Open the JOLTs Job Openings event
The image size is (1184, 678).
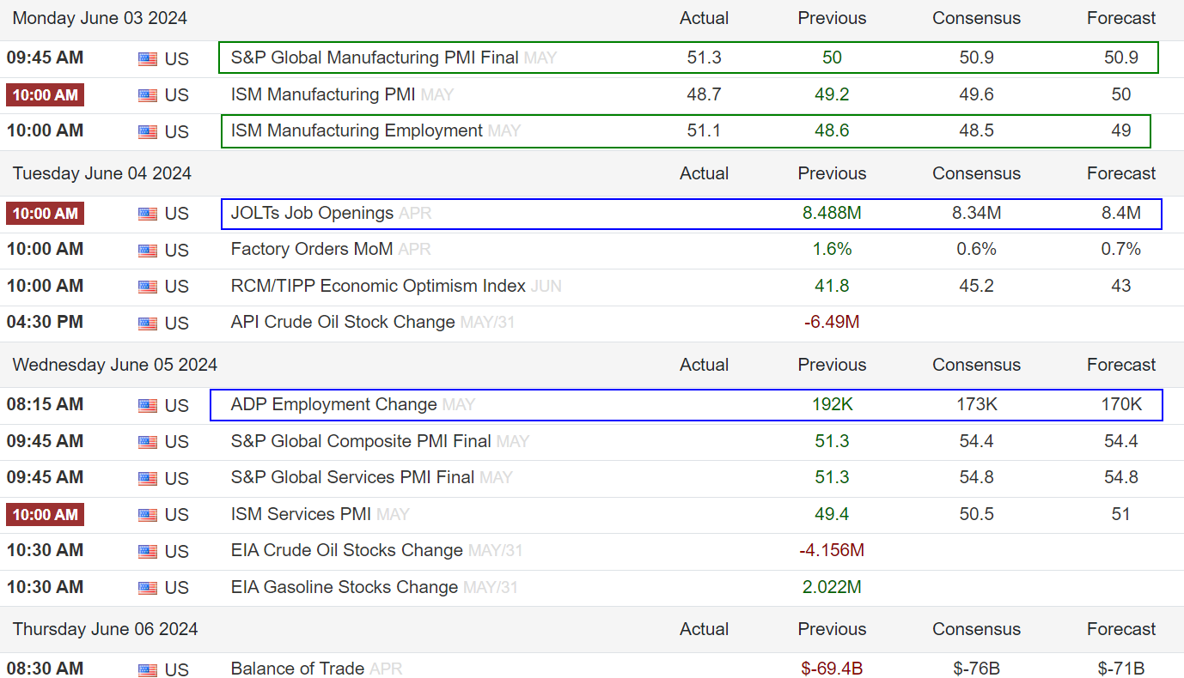[312, 213]
